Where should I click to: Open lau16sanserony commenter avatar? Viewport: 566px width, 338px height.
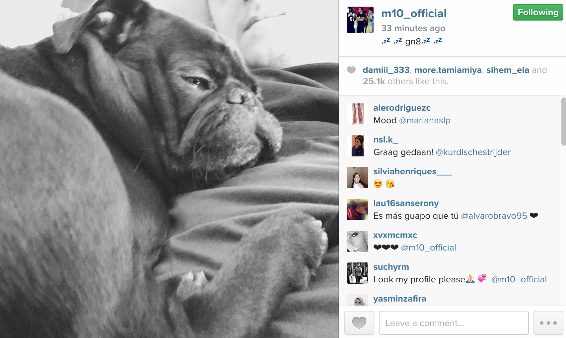pos(358,209)
